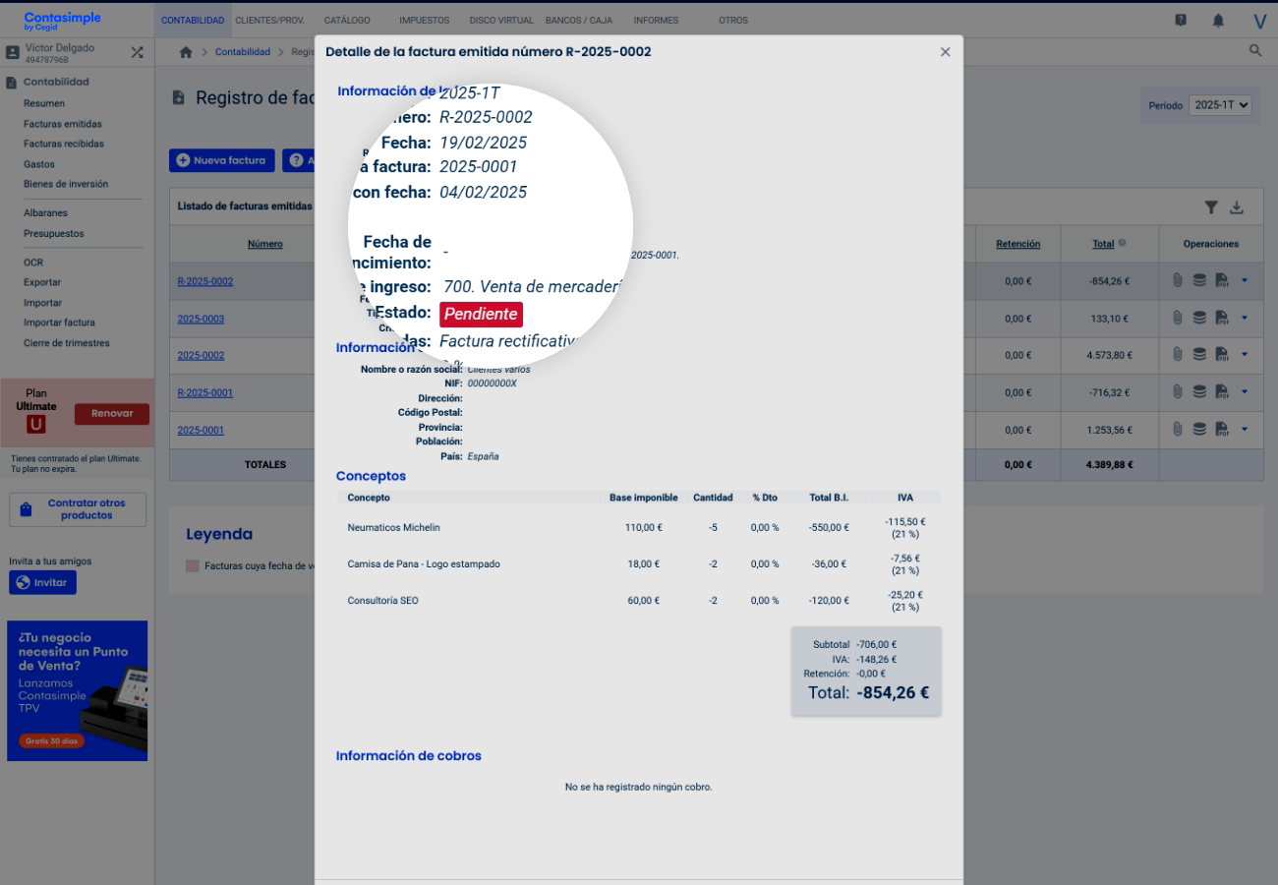Open the BANCOS / CAJA top menu
This screenshot has width=1278, height=885.
[579, 21]
